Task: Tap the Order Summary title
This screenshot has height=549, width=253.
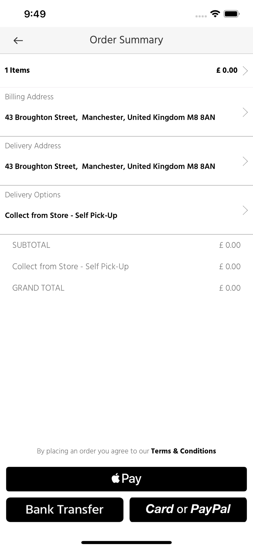Action: pyautogui.click(x=127, y=40)
